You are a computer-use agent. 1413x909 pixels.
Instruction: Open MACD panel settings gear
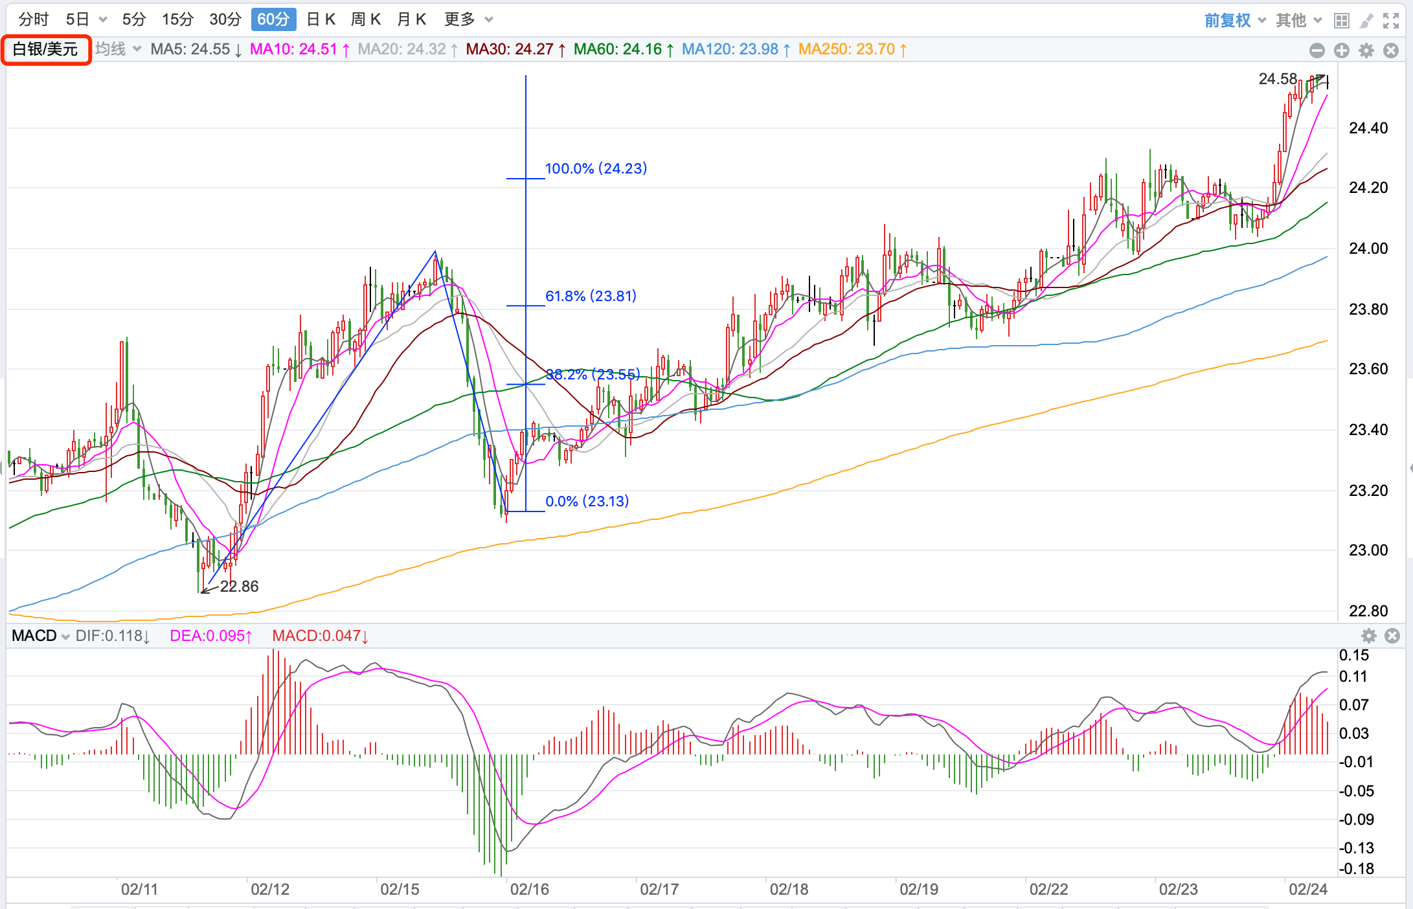[1368, 636]
